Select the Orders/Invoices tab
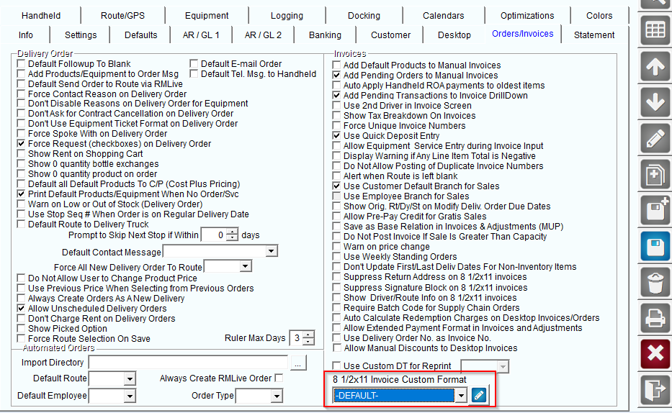 point(522,34)
